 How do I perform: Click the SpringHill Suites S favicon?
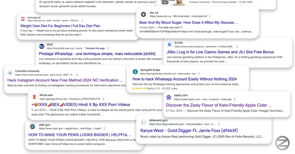135,72
